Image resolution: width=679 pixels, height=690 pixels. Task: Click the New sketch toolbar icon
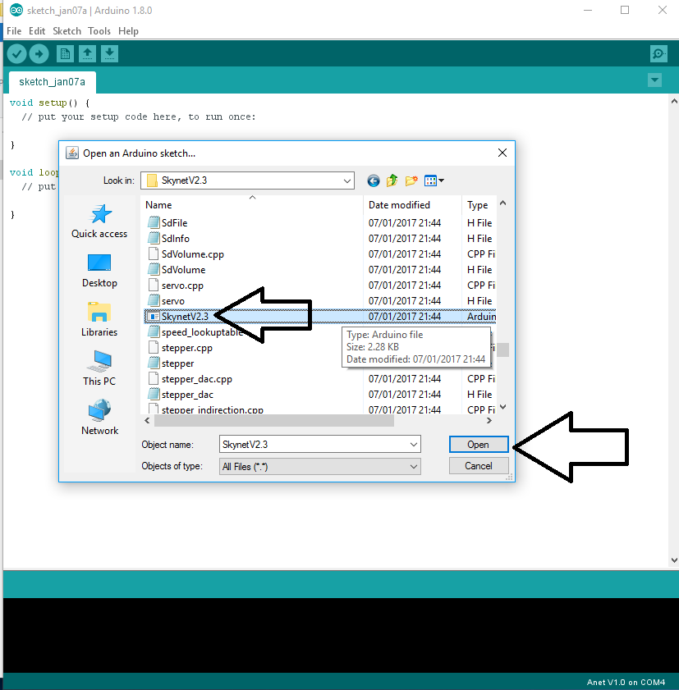click(x=65, y=54)
